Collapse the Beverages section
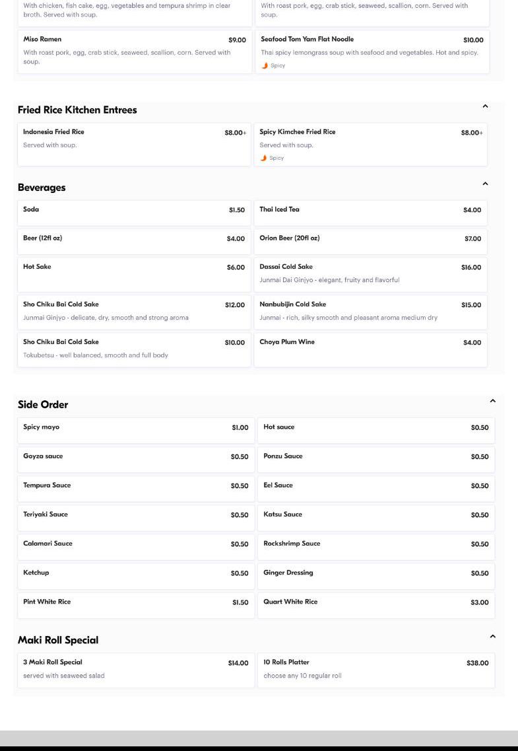518x751 pixels. click(x=485, y=184)
